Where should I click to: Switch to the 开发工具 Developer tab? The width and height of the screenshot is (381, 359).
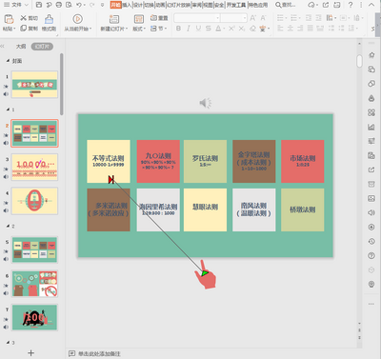coord(236,5)
